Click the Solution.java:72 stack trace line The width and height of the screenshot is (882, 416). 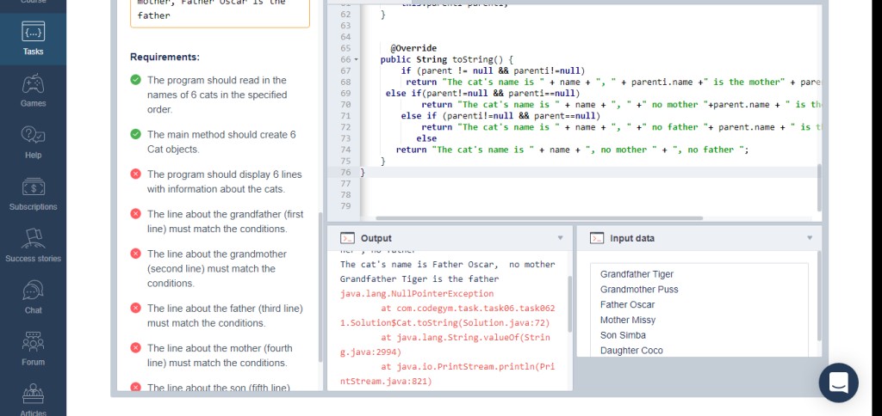click(445, 323)
